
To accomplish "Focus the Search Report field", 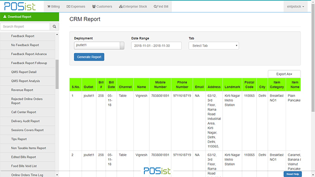I will point(25,27).
